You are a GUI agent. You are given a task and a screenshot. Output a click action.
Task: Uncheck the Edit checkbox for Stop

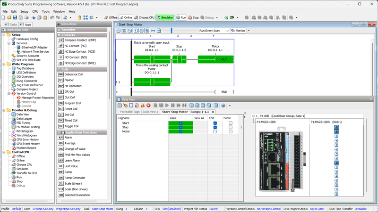215,127
